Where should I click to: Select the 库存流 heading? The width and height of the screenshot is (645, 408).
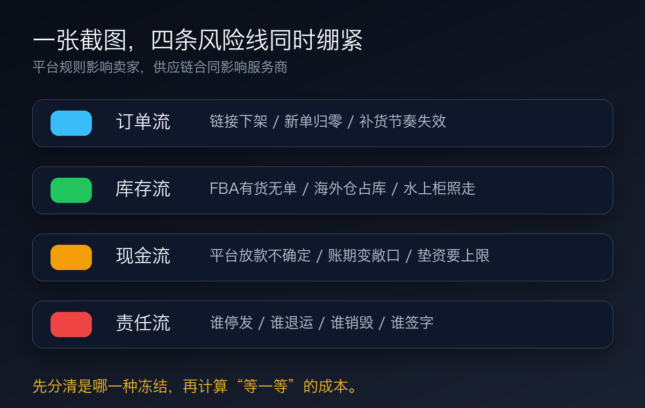click(x=143, y=189)
